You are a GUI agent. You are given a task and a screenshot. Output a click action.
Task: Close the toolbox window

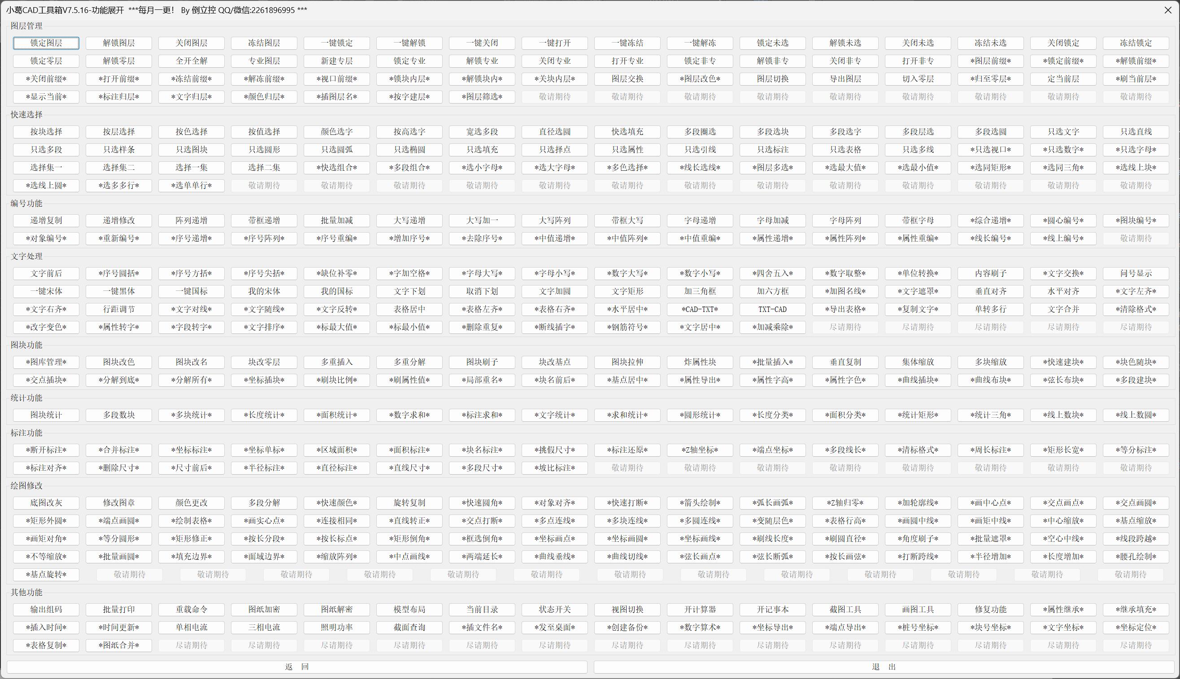(x=1168, y=10)
